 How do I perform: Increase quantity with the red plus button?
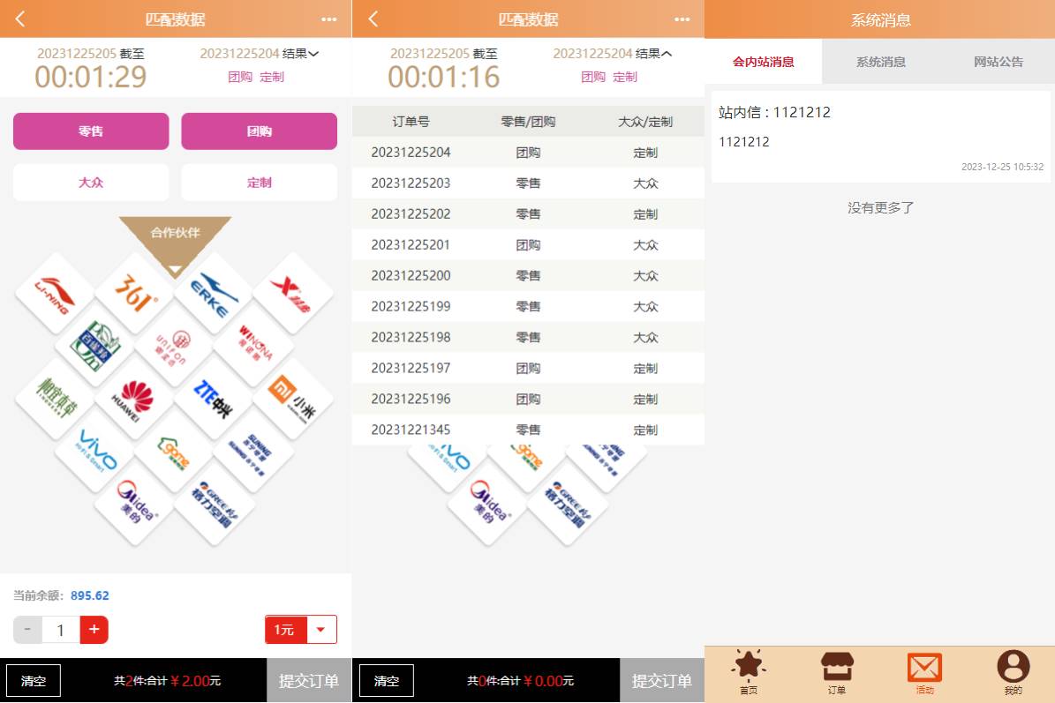click(x=94, y=630)
